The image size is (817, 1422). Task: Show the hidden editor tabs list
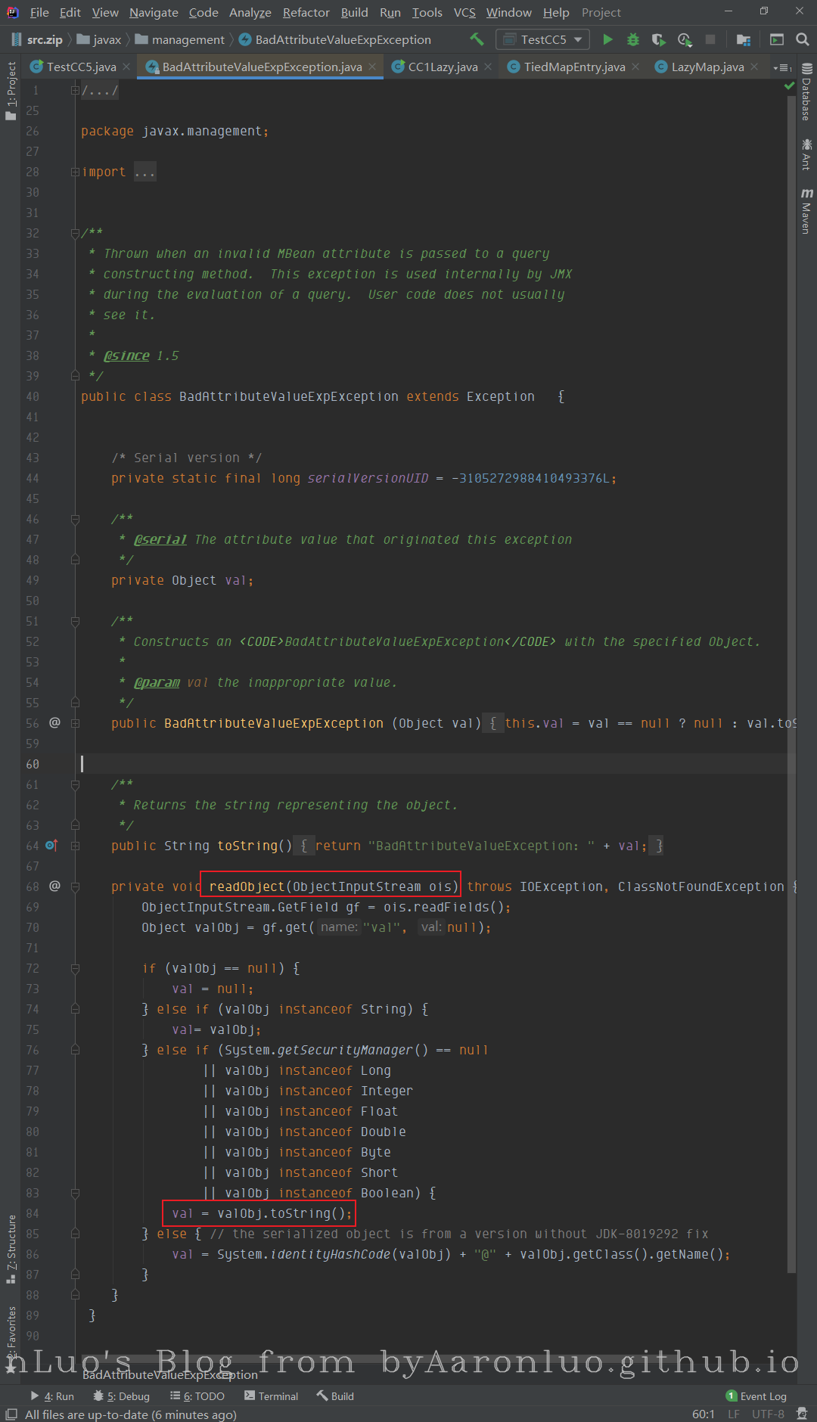coord(781,67)
